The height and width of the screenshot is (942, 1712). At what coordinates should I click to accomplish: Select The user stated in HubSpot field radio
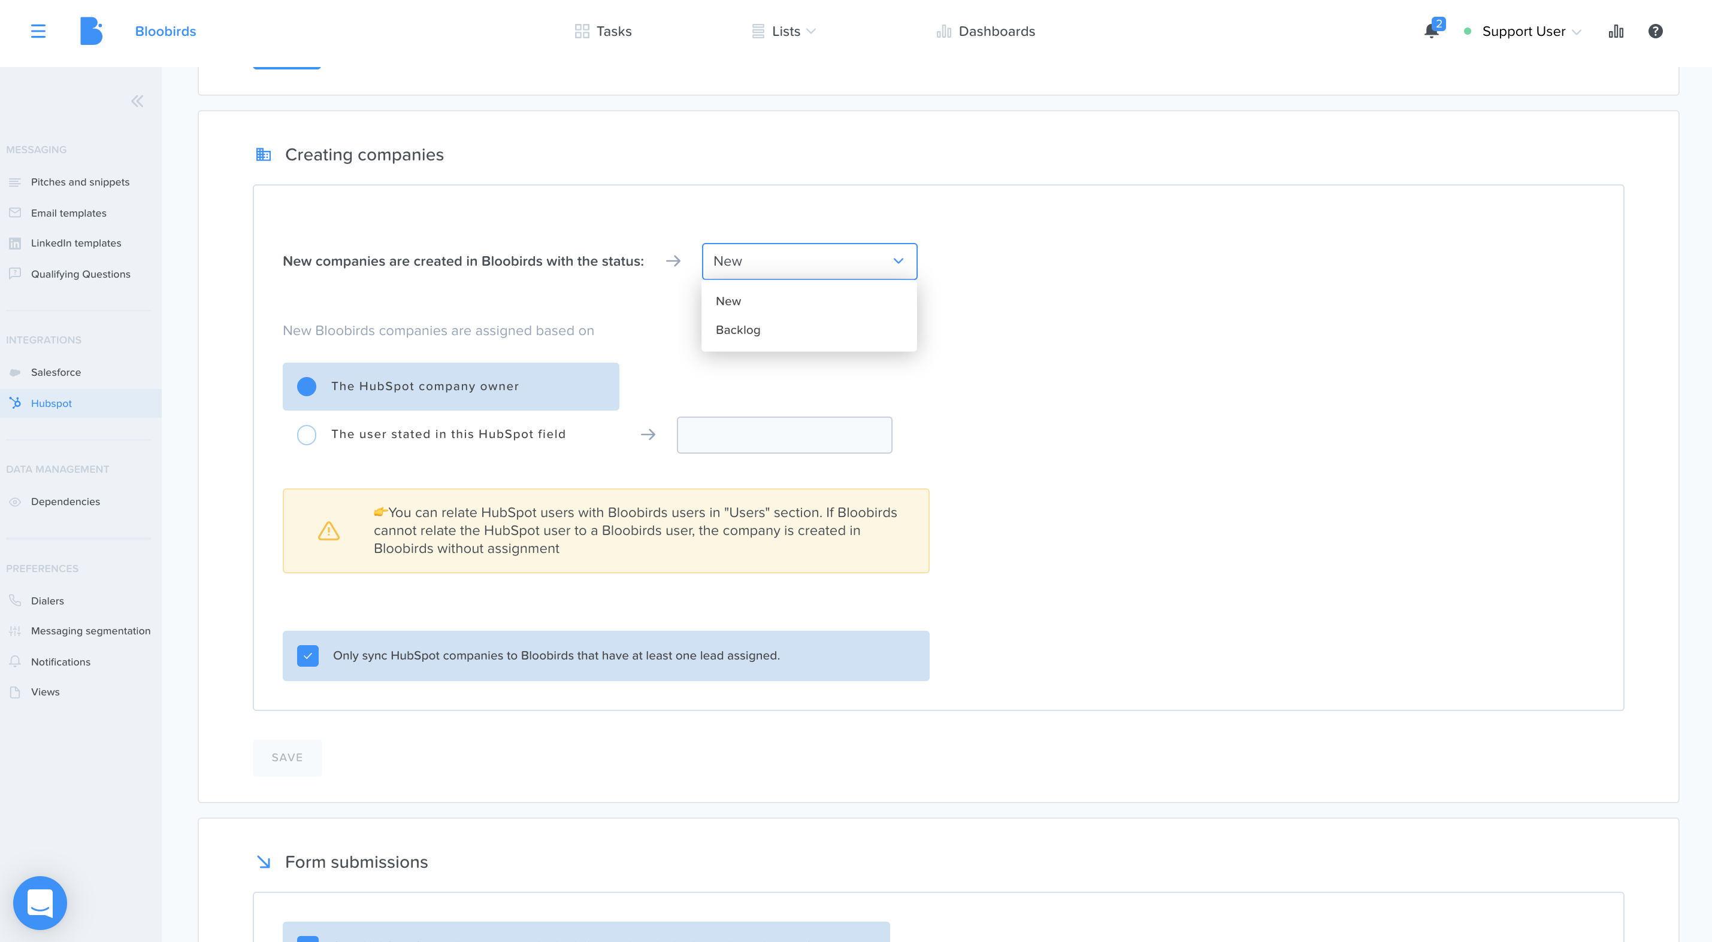[x=306, y=435]
